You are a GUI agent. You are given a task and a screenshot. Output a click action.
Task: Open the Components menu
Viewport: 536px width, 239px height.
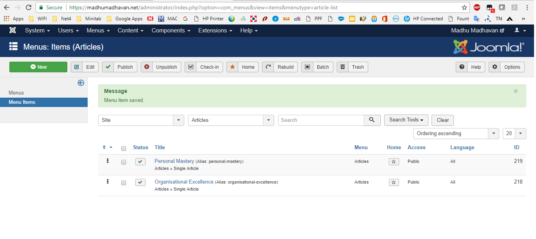click(x=171, y=30)
